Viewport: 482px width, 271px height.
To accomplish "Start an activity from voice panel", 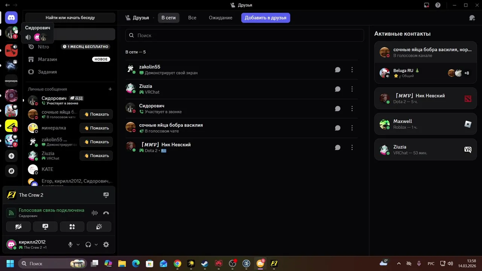I will click(x=72, y=227).
